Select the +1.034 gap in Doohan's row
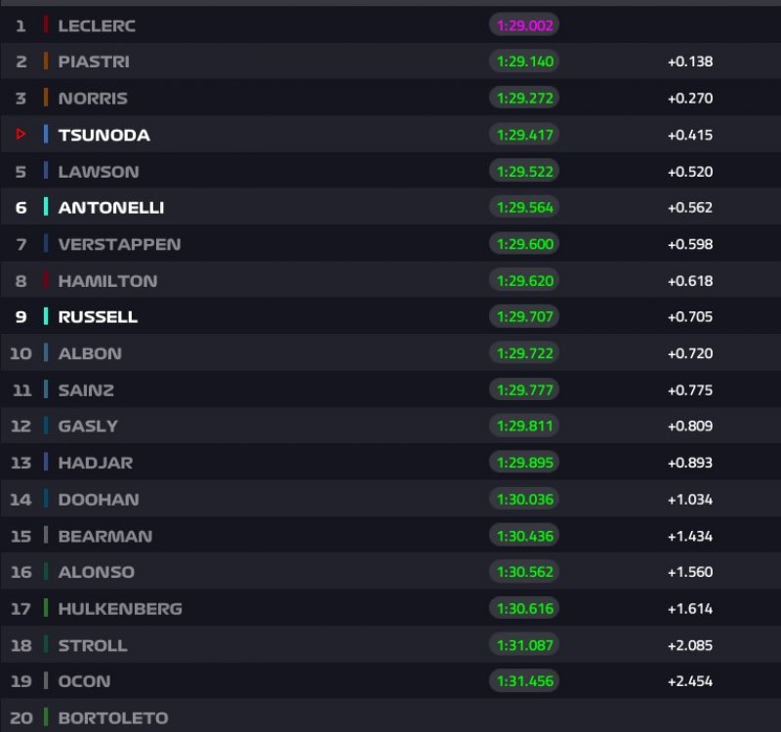This screenshot has height=732, width=781. (690, 500)
